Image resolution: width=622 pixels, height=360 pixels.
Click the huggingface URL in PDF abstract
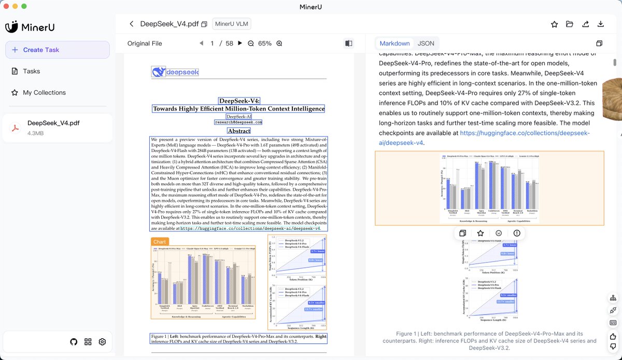250,228
